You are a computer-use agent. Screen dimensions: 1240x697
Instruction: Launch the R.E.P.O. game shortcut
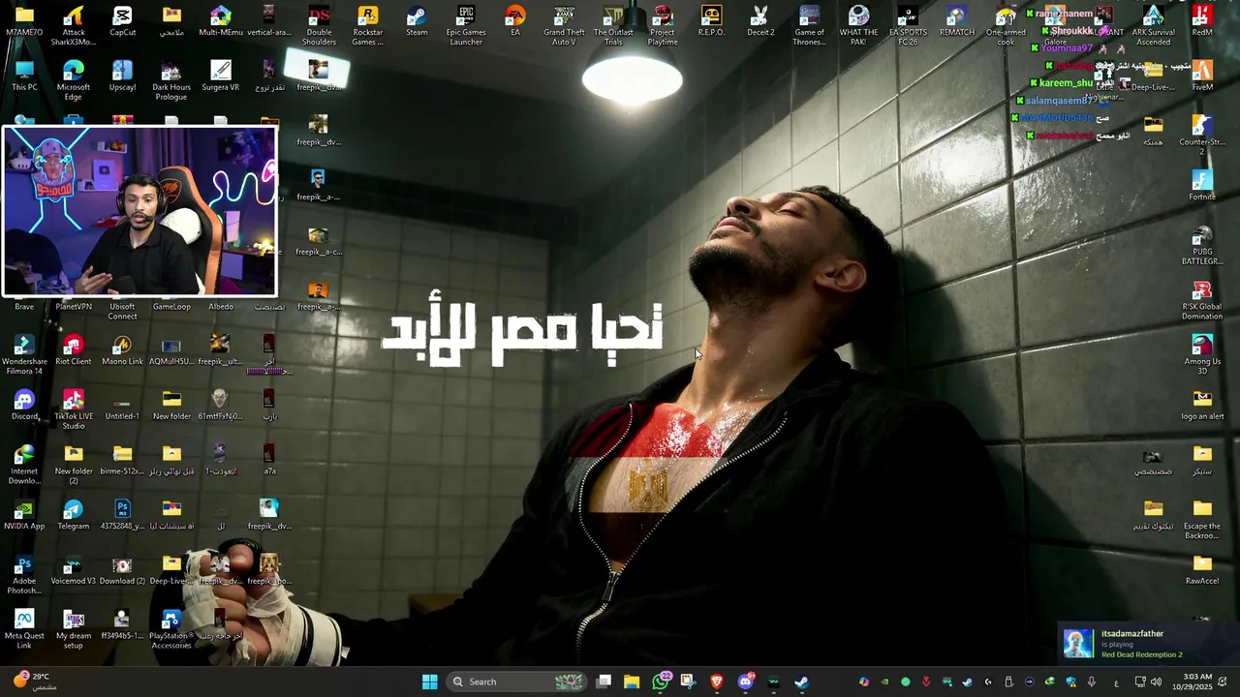(711, 21)
